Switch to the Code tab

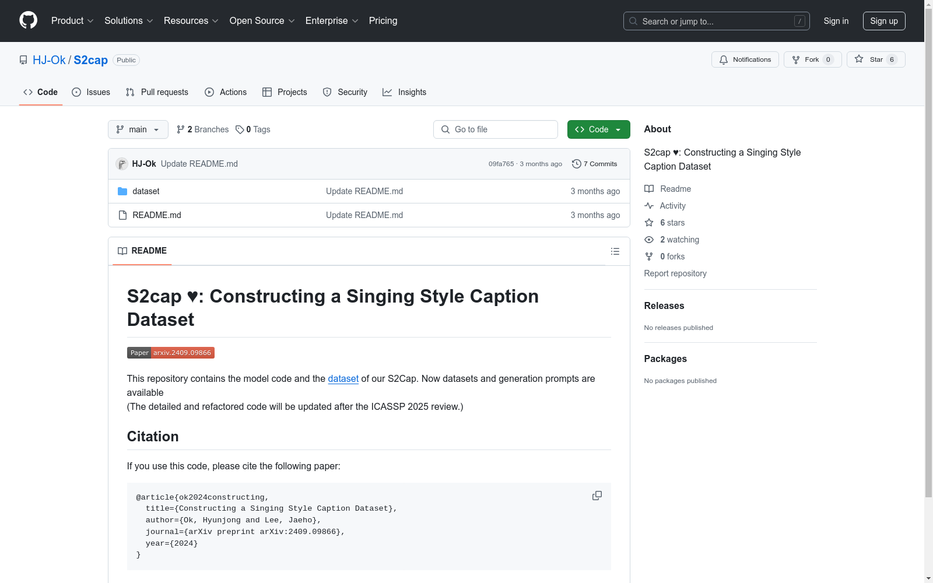tap(41, 92)
